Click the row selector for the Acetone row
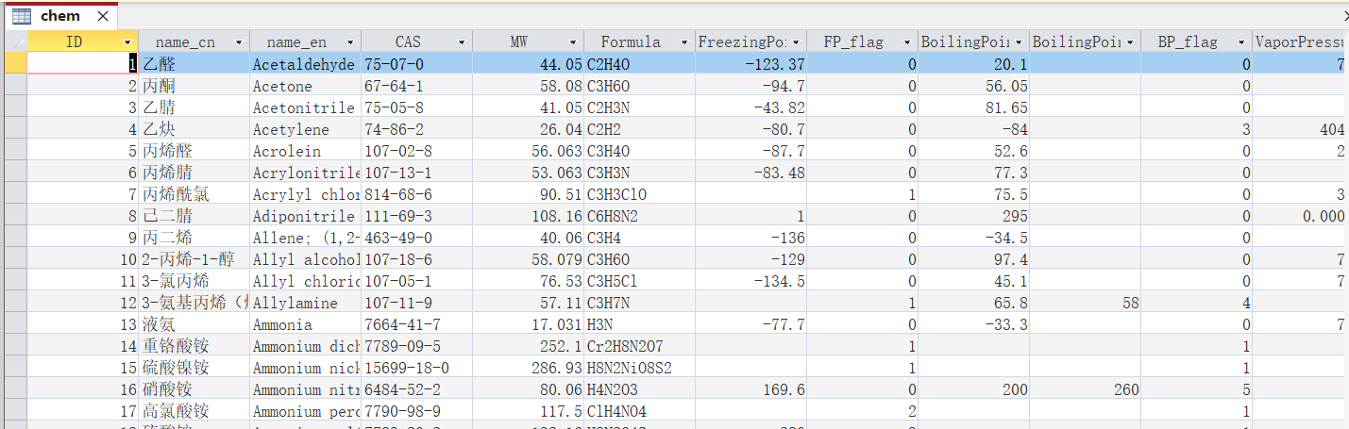The image size is (1349, 429). coord(15,86)
